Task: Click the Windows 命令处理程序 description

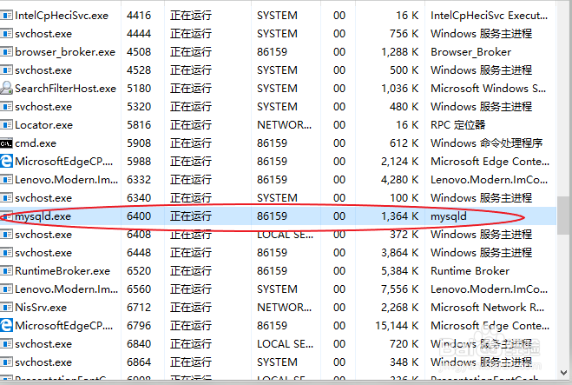Action: [487, 143]
